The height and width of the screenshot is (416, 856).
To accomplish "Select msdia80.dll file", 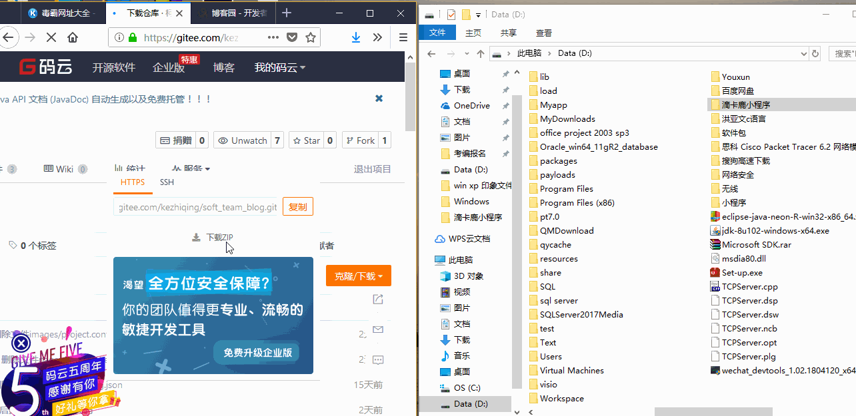I will pos(739,258).
